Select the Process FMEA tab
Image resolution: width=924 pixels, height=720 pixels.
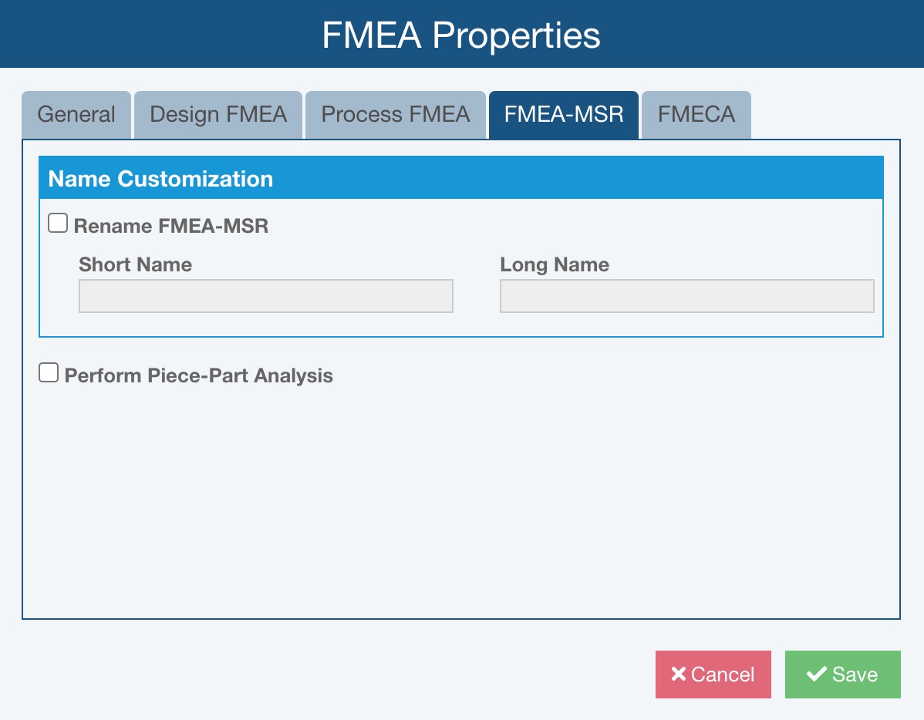(x=395, y=114)
